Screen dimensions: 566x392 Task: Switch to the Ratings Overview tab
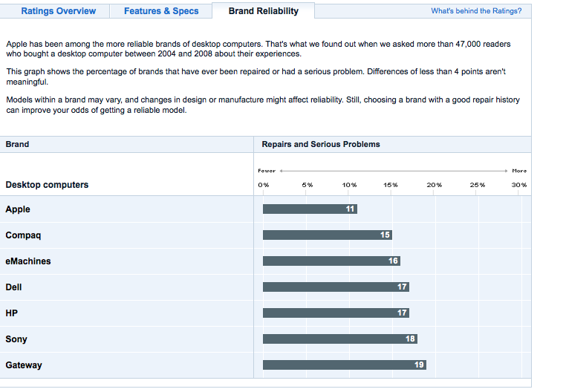(59, 11)
